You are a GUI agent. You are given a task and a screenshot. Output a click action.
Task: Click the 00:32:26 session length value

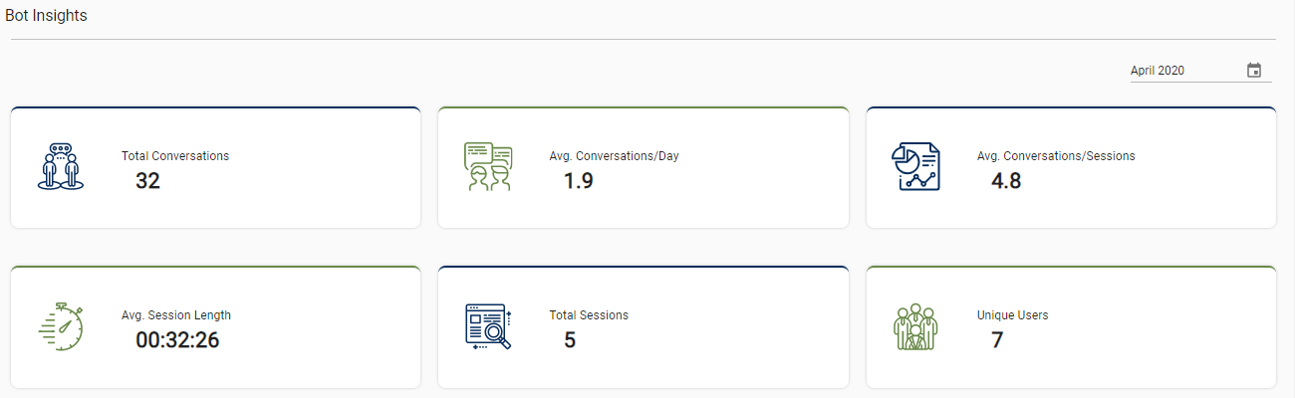[177, 340]
